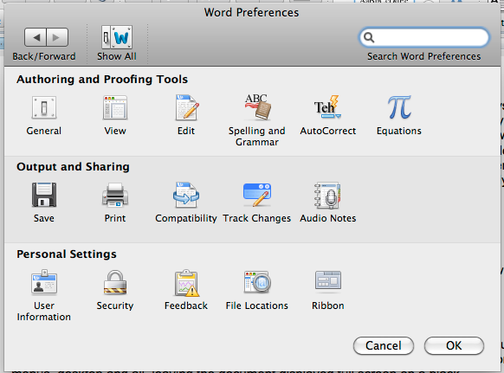The width and height of the screenshot is (504, 373).
Task: Click the Word Preferences title text
Action: pyautogui.click(x=252, y=12)
